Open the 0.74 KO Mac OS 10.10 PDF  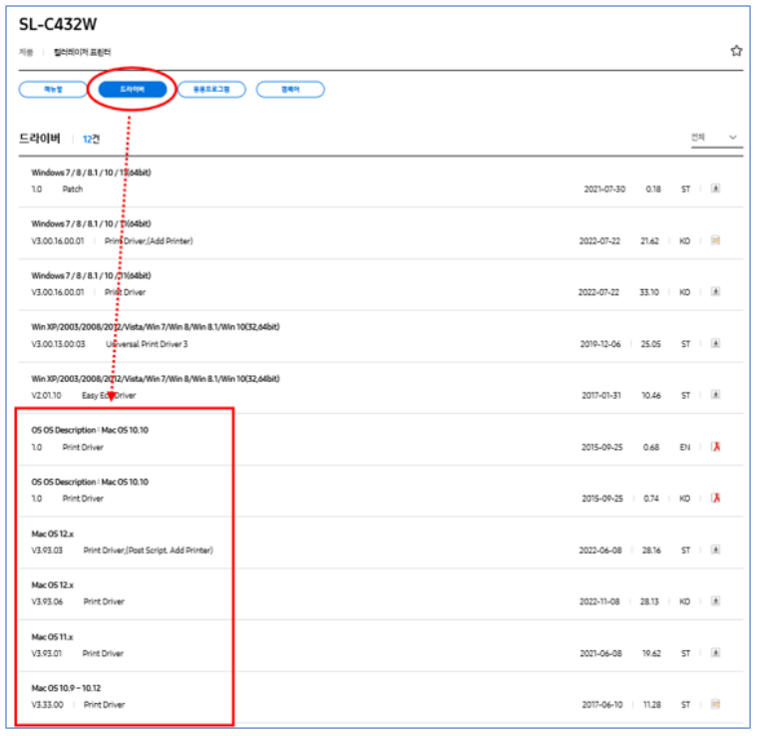715,498
